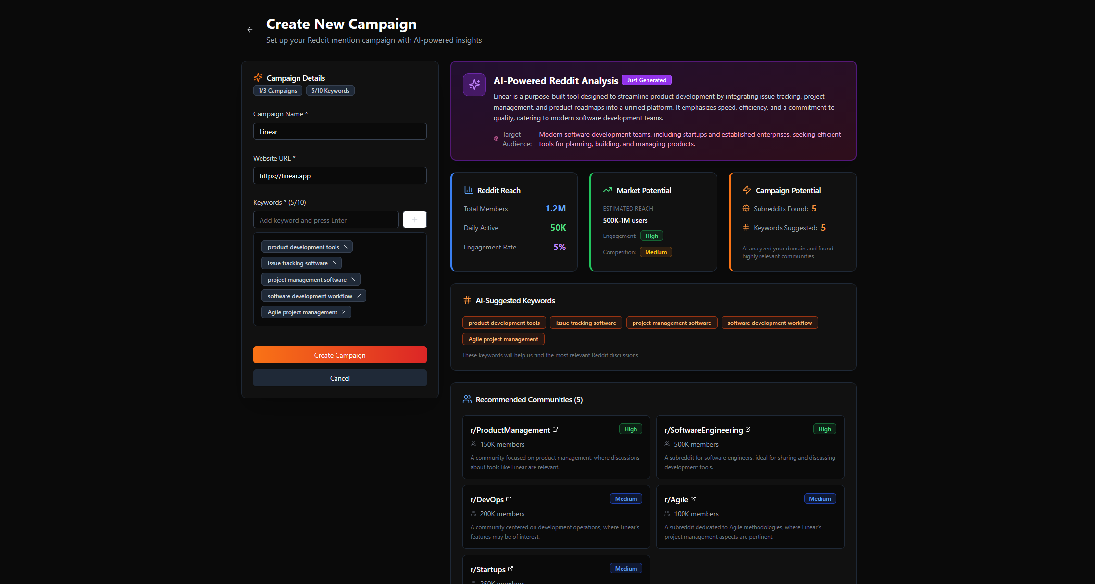
Task: Click the Website URL input field
Action: [x=340, y=175]
